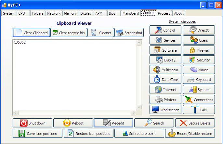The image size is (223, 144).
Task: Click the Shut down power icon
Action: click(24, 123)
